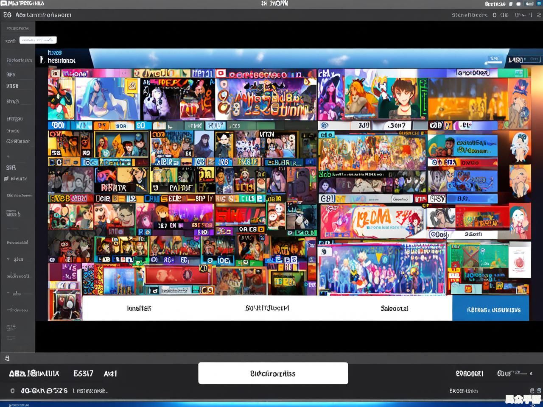The image size is (543, 407).
Task: Toggle the round indicator in the bottom status row
Action: tap(12, 390)
